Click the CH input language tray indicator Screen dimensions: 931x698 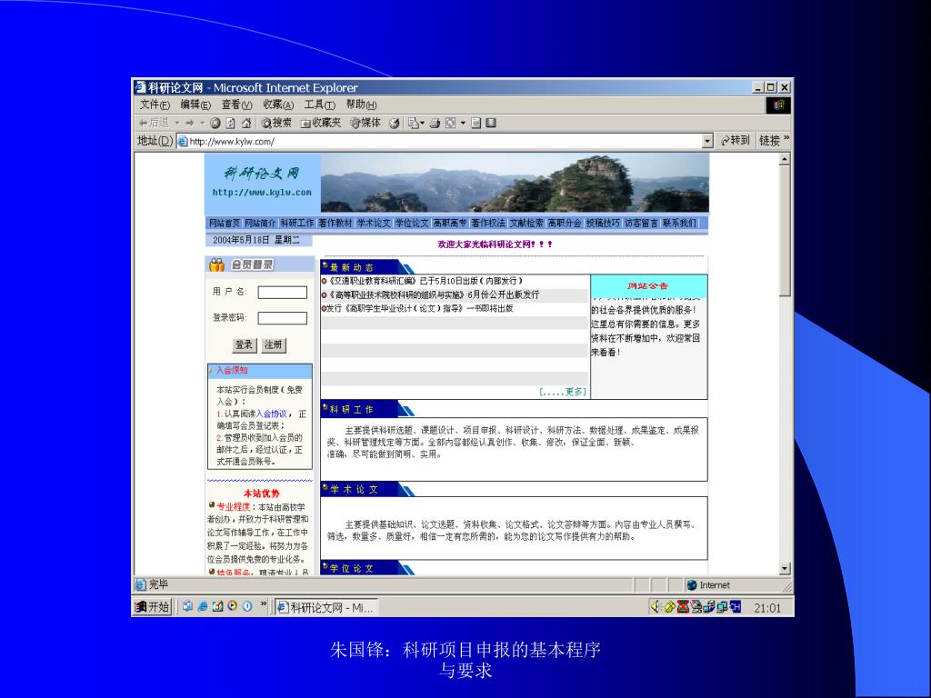pyautogui.click(x=736, y=606)
